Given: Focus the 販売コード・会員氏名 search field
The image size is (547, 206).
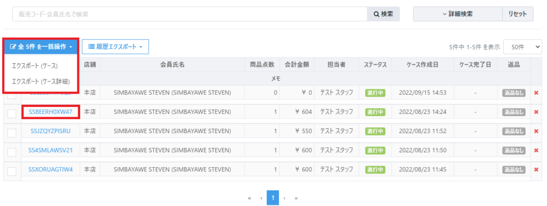Looking at the screenshot, I should [190, 14].
